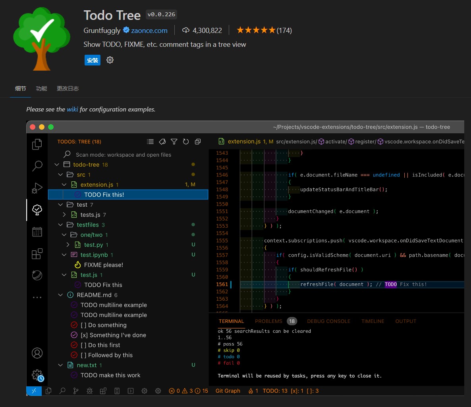Select the Todo Tree activity bar icon
The image size is (471, 407).
[37, 210]
